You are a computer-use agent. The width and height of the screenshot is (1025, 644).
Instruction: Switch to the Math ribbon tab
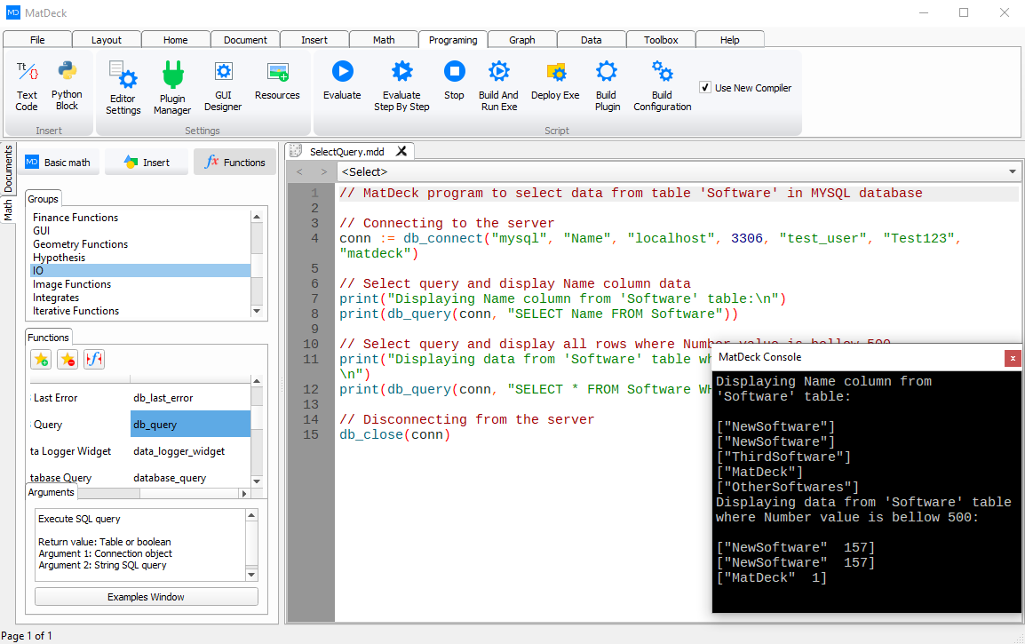[384, 40]
